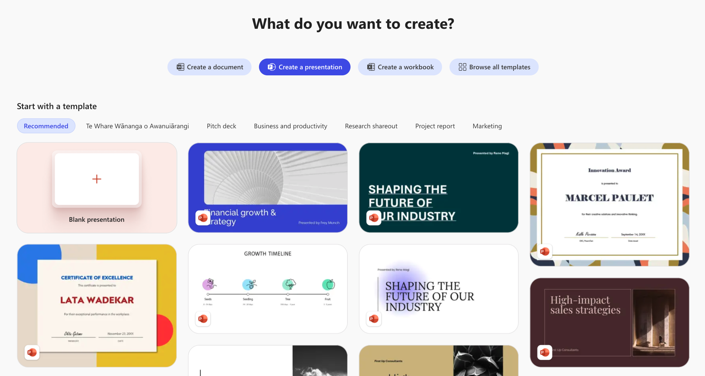Choose Te Whare Wānanga o Awanuiārangi tab

[137, 126]
